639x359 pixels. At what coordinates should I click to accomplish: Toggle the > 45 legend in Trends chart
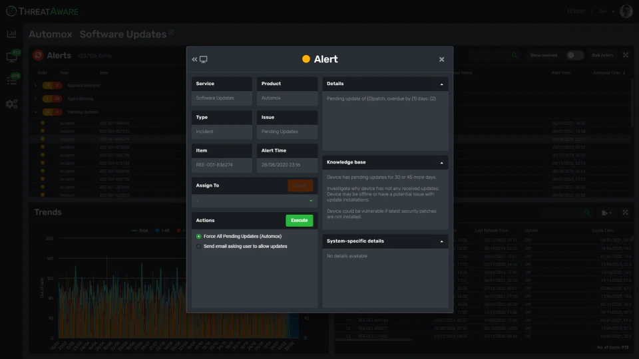[x=162, y=231]
